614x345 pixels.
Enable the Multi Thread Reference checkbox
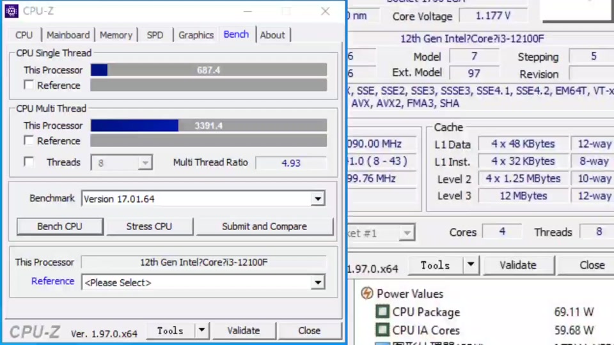(x=29, y=141)
